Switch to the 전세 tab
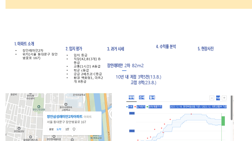 tap(142, 98)
